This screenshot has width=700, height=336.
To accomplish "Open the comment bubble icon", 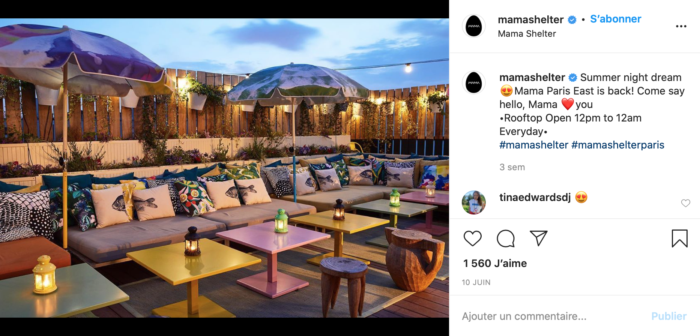I will [x=505, y=238].
